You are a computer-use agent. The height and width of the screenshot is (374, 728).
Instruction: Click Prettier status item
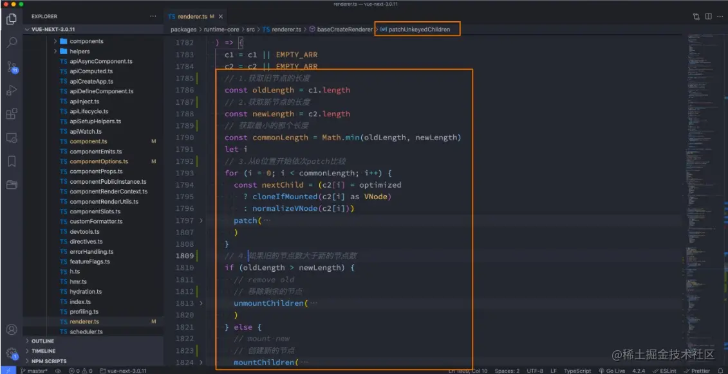pyautogui.click(x=696, y=371)
